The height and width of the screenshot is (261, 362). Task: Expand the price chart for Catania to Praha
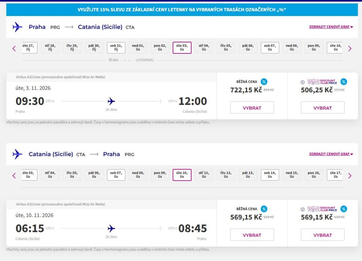(x=331, y=154)
